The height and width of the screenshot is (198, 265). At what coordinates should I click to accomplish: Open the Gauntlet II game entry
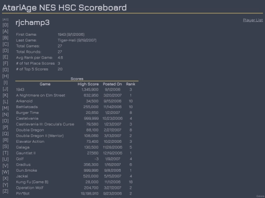point(26,153)
